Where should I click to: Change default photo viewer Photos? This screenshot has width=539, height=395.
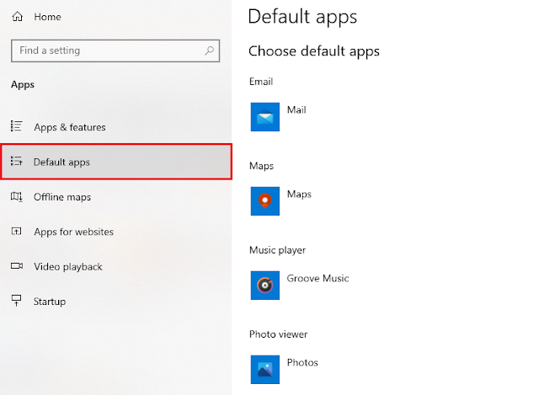[x=302, y=363]
